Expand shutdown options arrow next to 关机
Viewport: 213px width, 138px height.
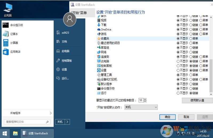67,122
